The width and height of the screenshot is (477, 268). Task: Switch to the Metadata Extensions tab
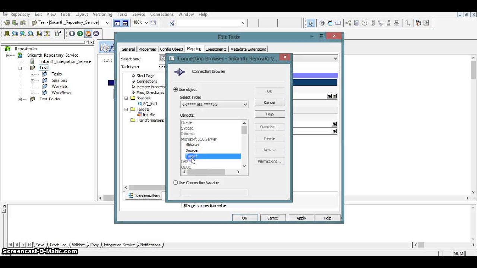point(248,49)
